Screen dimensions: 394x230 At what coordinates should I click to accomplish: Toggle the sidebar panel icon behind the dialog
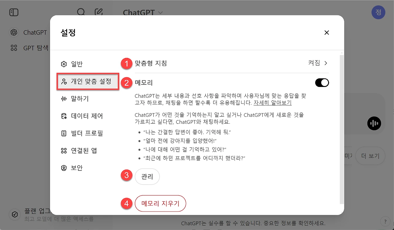14,12
